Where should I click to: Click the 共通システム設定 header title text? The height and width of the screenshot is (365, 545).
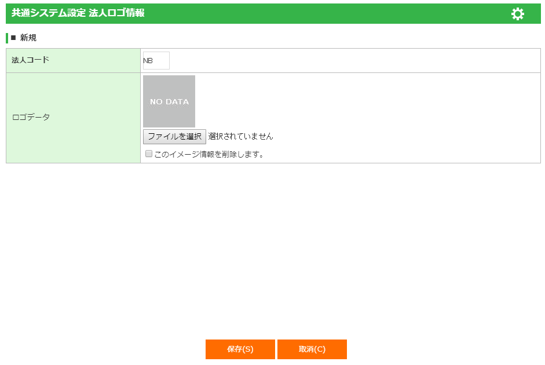49,13
